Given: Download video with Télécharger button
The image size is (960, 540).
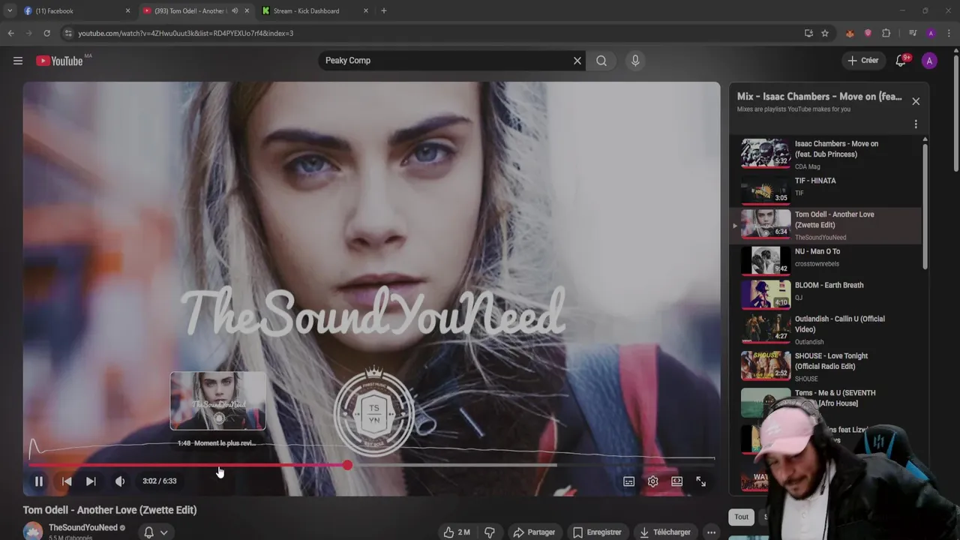Looking at the screenshot, I should click(x=665, y=532).
